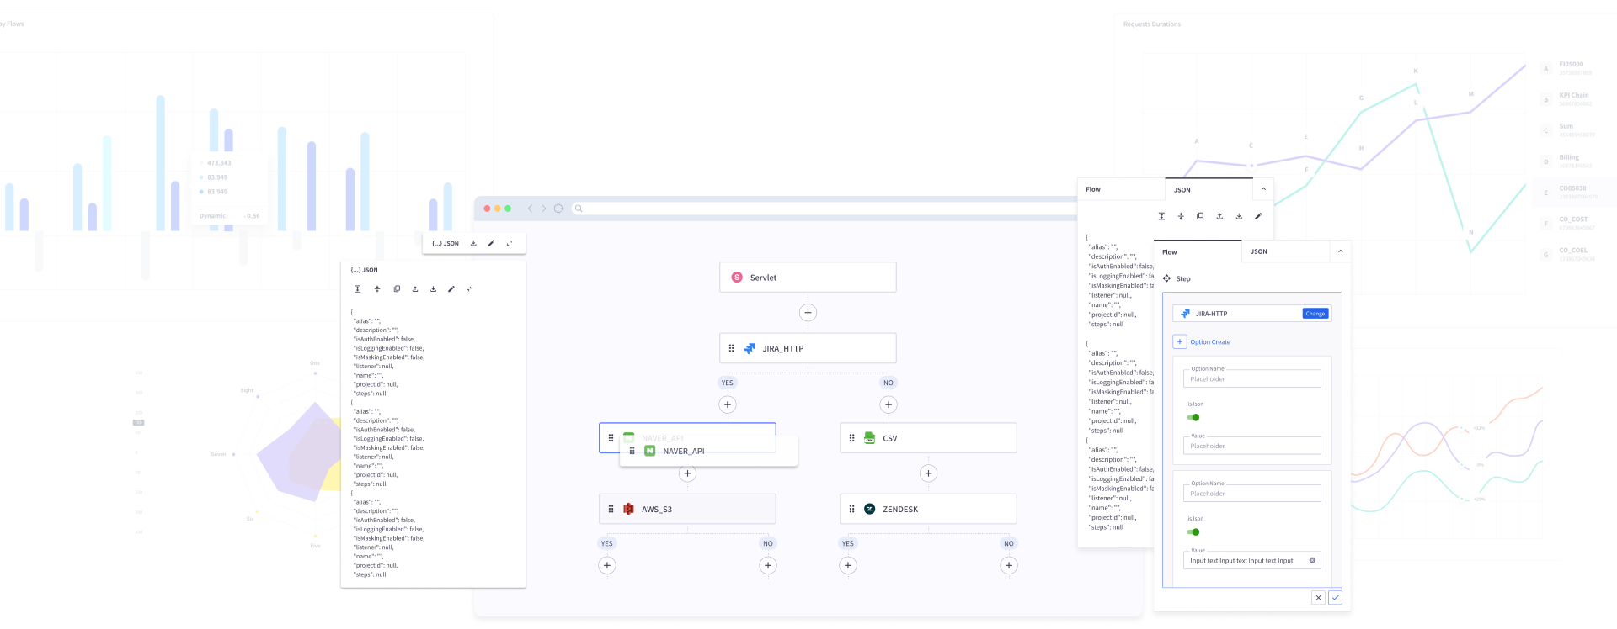The height and width of the screenshot is (629, 1617).
Task: Switch to JSON tab in rear panel
Action: 1209,190
